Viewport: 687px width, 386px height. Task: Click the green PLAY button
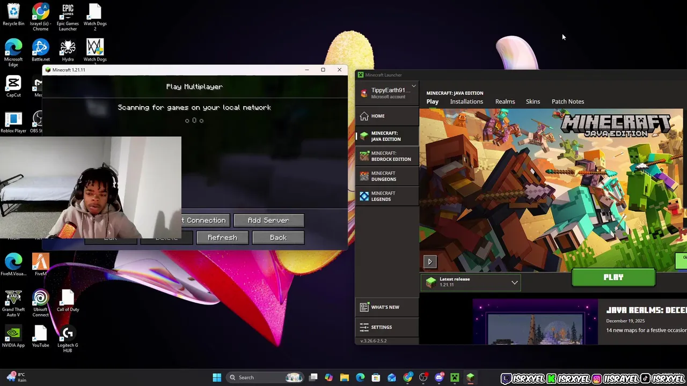pos(613,277)
